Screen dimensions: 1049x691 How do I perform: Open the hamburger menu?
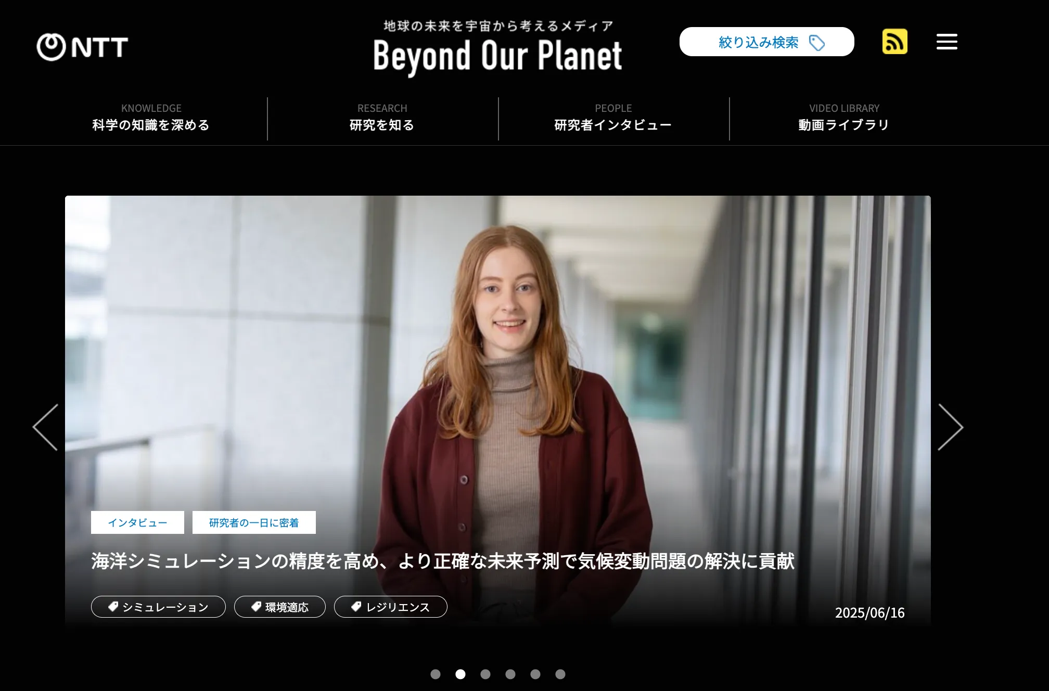point(946,42)
